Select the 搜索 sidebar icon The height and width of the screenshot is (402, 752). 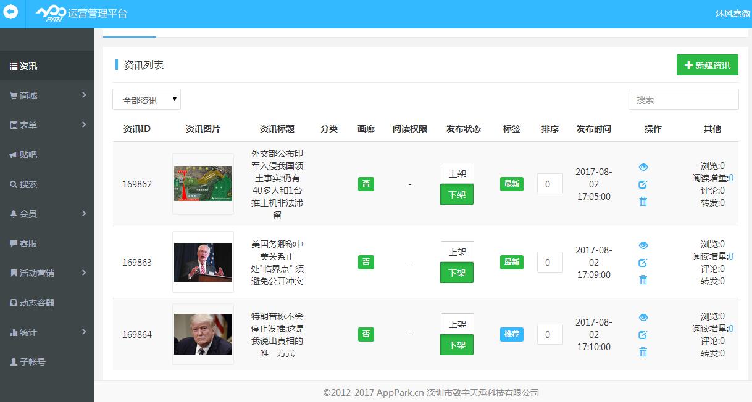coord(25,184)
